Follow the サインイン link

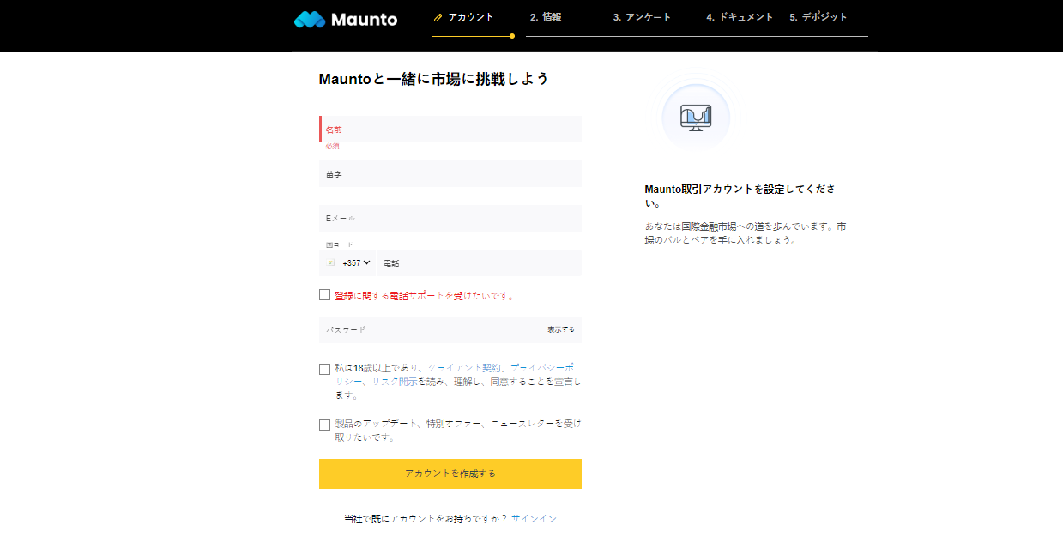point(534,519)
